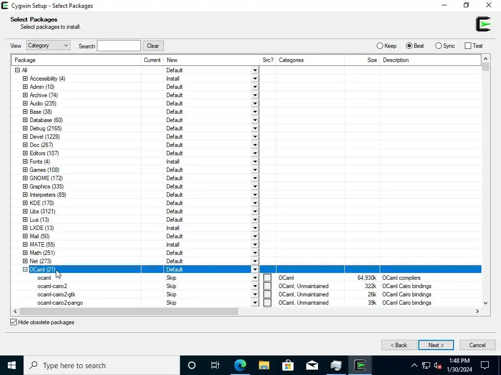Open action dropdown for Base row
The width and height of the screenshot is (501, 375).
point(255,112)
